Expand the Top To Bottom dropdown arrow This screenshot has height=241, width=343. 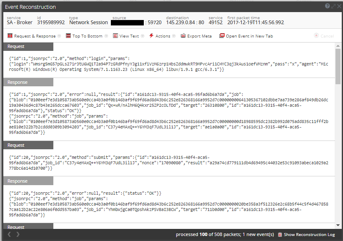coord(106,36)
